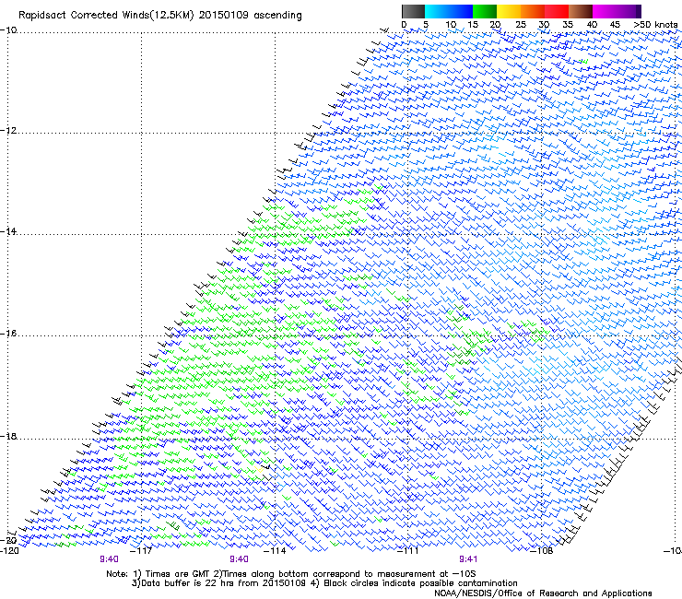The width and height of the screenshot is (682, 599).
Task: Click the '45' label under the color bar
Action: point(615,25)
